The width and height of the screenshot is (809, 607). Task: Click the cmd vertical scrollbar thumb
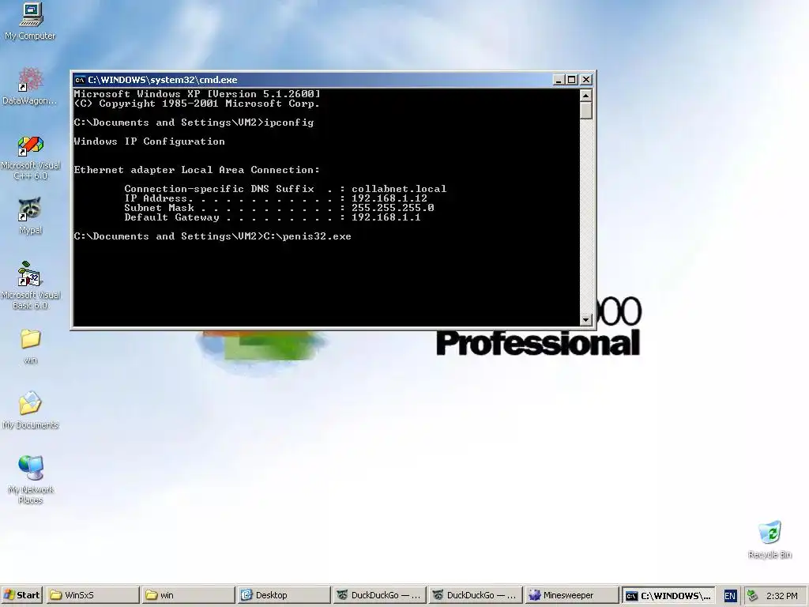tap(585, 111)
